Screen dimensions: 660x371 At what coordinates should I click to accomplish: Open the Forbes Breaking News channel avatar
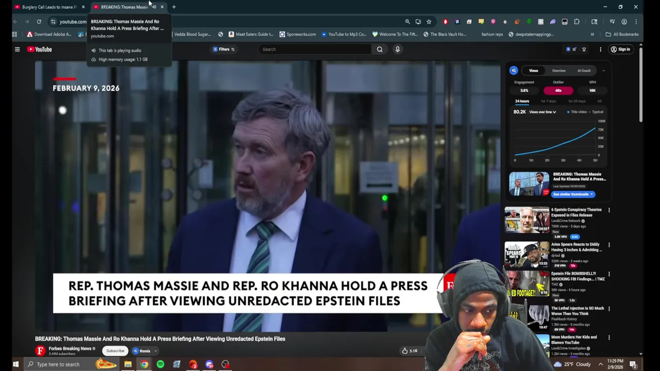pyautogui.click(x=40, y=351)
